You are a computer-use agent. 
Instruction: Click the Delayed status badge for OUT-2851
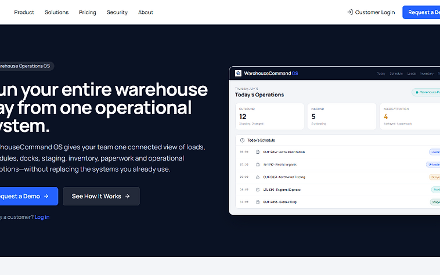click(435, 177)
